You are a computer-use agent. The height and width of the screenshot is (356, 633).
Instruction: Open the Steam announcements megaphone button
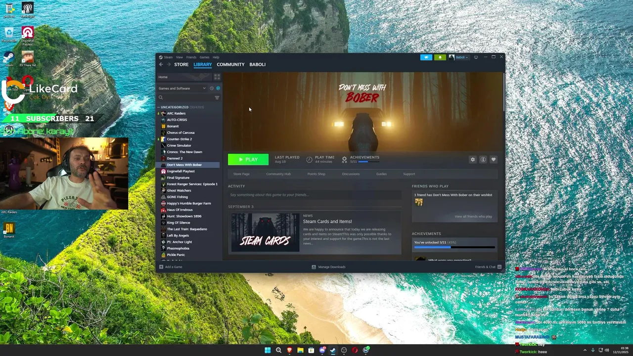[426, 57]
